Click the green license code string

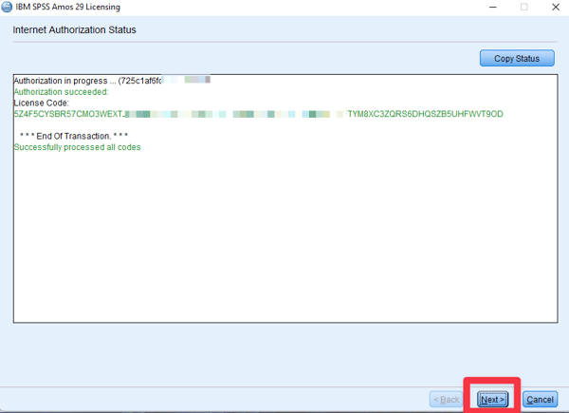point(258,114)
